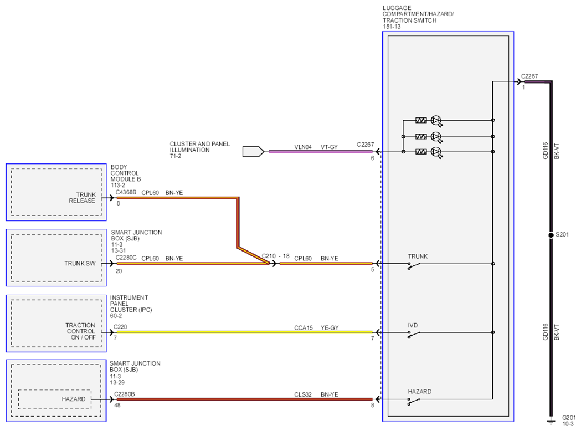Click the 151-13 switch page reference
The height and width of the screenshot is (431, 581).
(x=392, y=27)
